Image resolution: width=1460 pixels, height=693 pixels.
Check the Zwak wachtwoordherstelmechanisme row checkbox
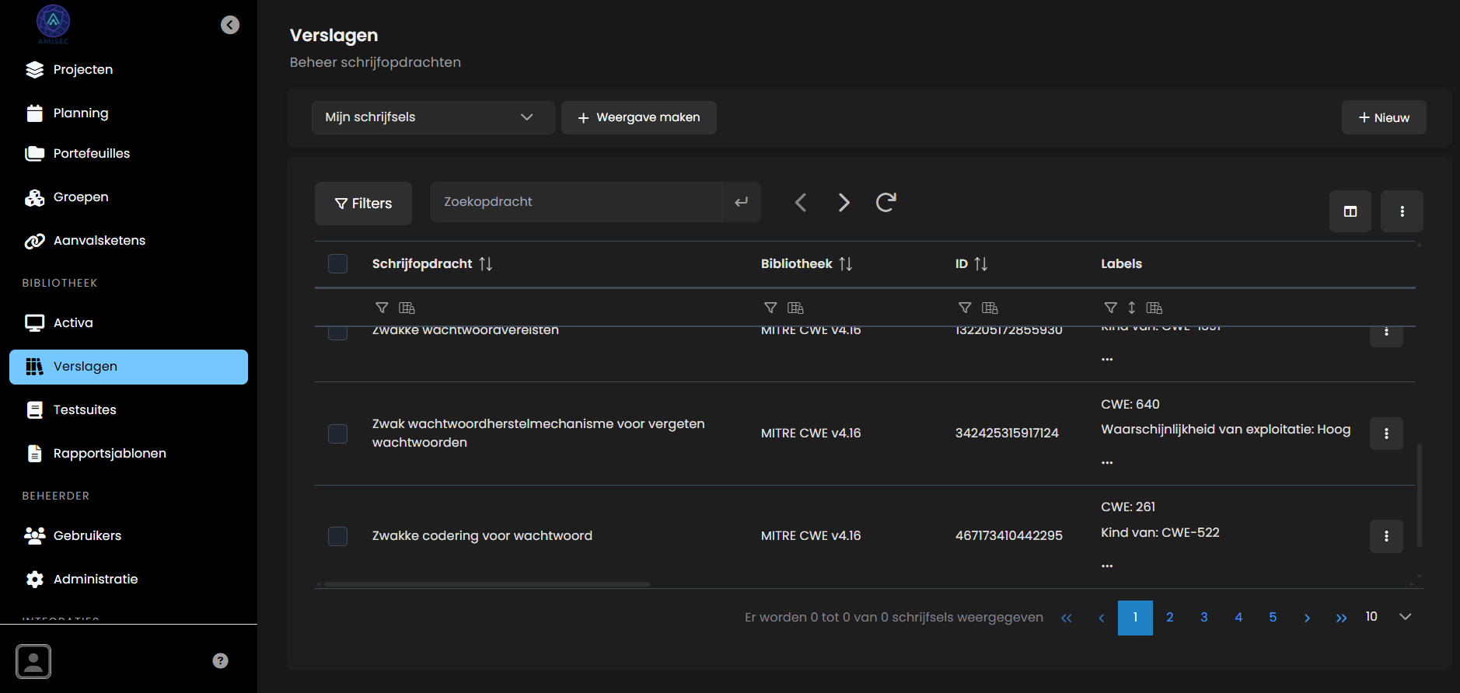[337, 434]
